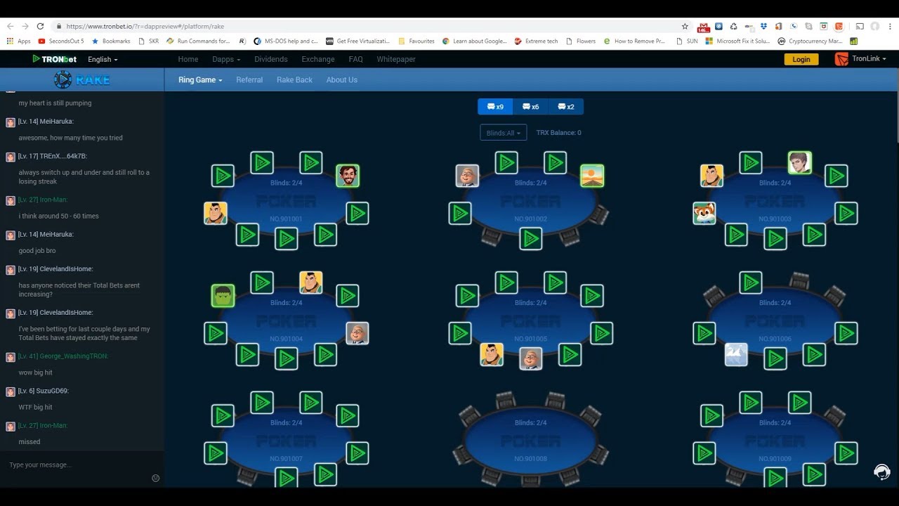Viewport: 899px width, 506px height.
Task: Open the Extreme tech bookmark
Action: click(x=536, y=41)
